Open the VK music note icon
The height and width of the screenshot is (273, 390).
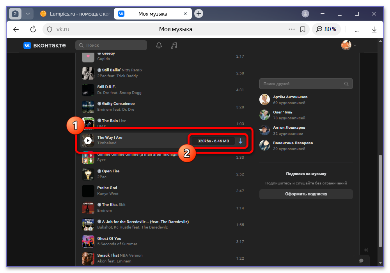tap(174, 45)
